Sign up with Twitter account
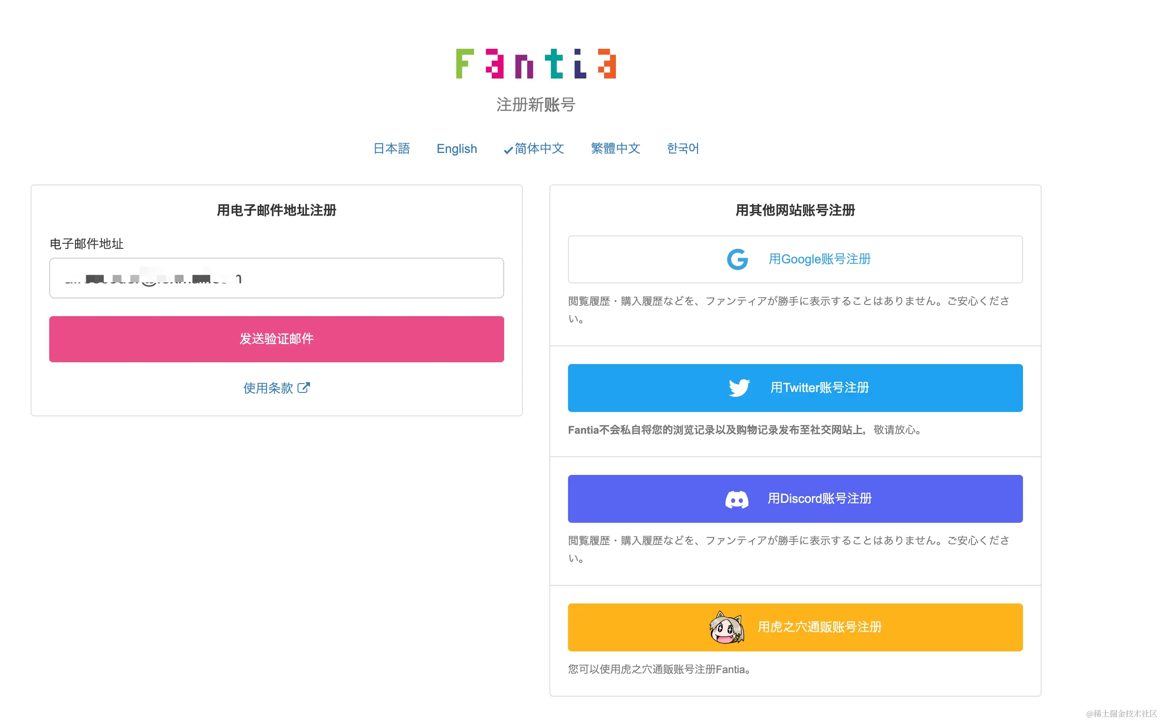This screenshot has height=721, width=1160. pyautogui.click(x=794, y=388)
